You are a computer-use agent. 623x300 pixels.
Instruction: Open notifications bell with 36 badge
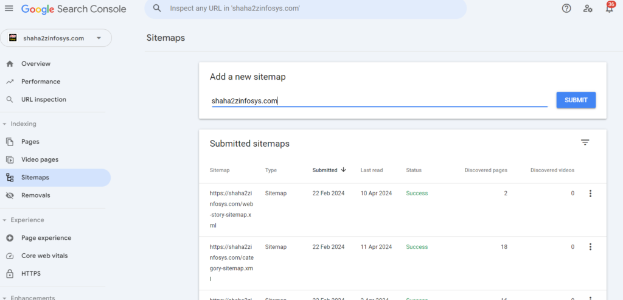coord(610,7)
